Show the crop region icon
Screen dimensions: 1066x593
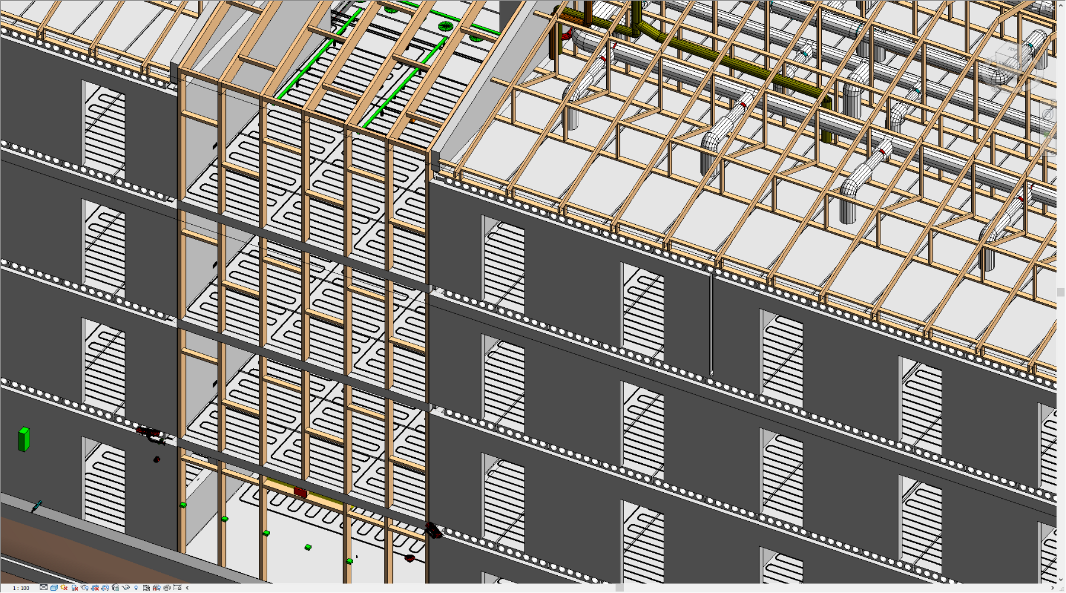pyautogui.click(x=105, y=588)
